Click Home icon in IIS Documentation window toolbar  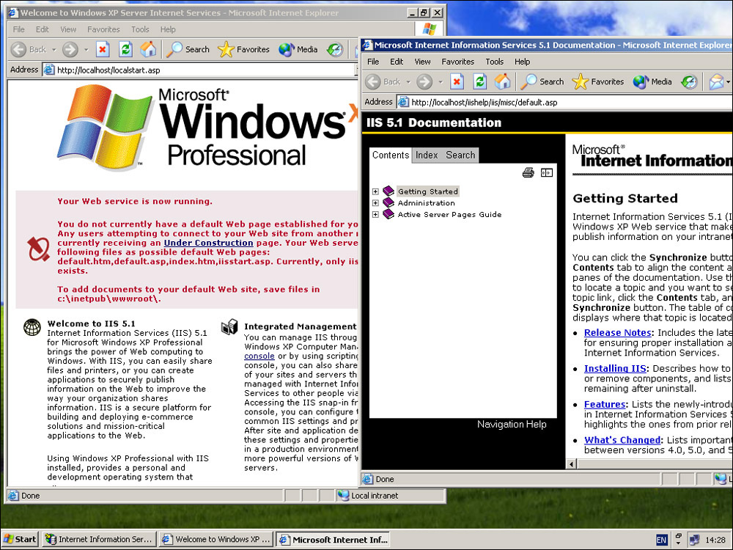(503, 81)
